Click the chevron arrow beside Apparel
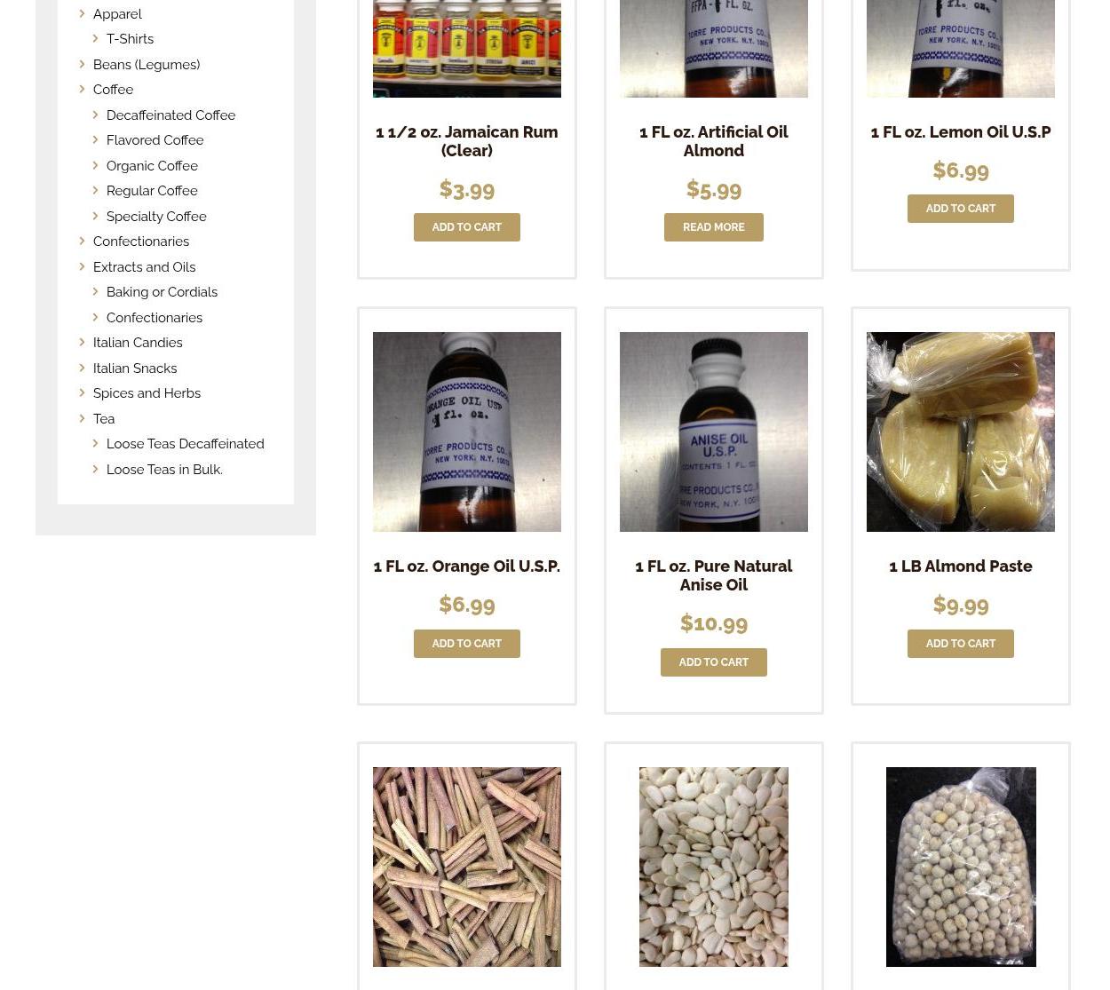 (82, 13)
